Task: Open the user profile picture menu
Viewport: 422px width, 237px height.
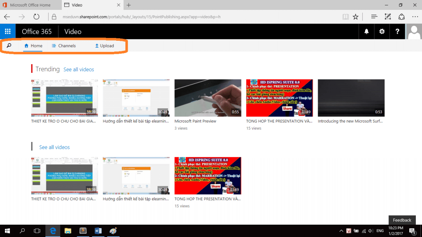Action: point(414,31)
